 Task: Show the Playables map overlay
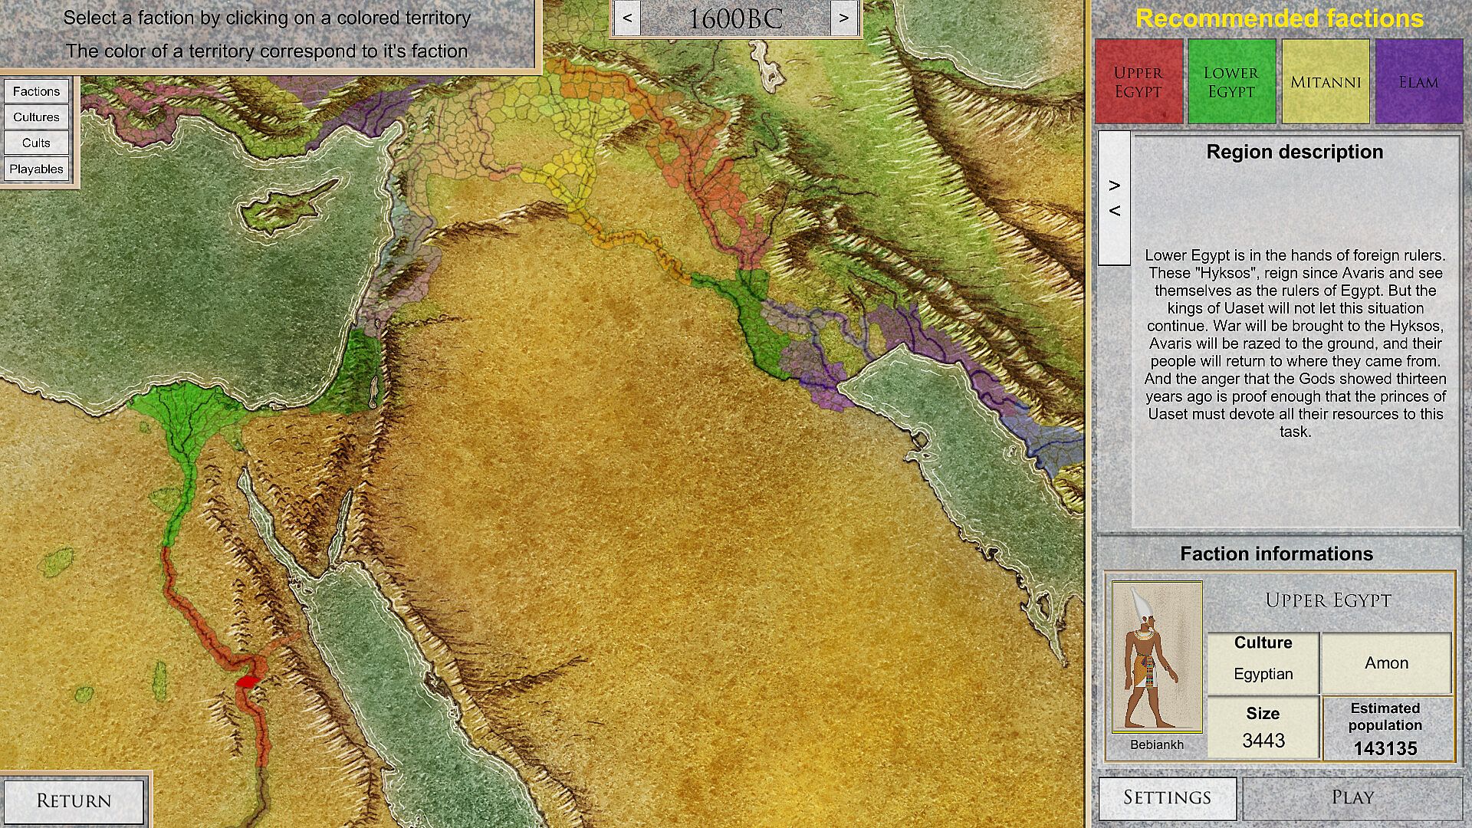36,169
